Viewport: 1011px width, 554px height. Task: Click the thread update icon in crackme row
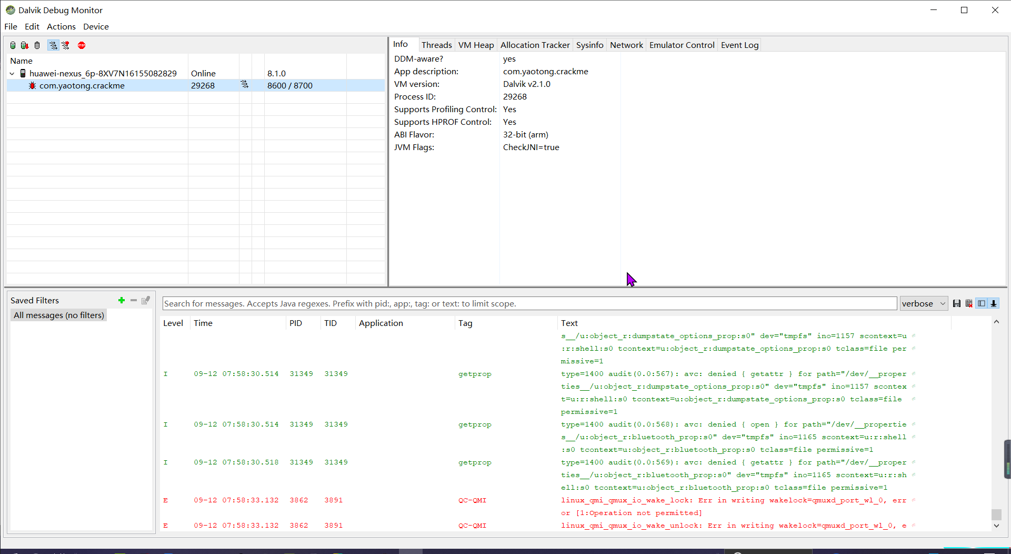point(245,84)
